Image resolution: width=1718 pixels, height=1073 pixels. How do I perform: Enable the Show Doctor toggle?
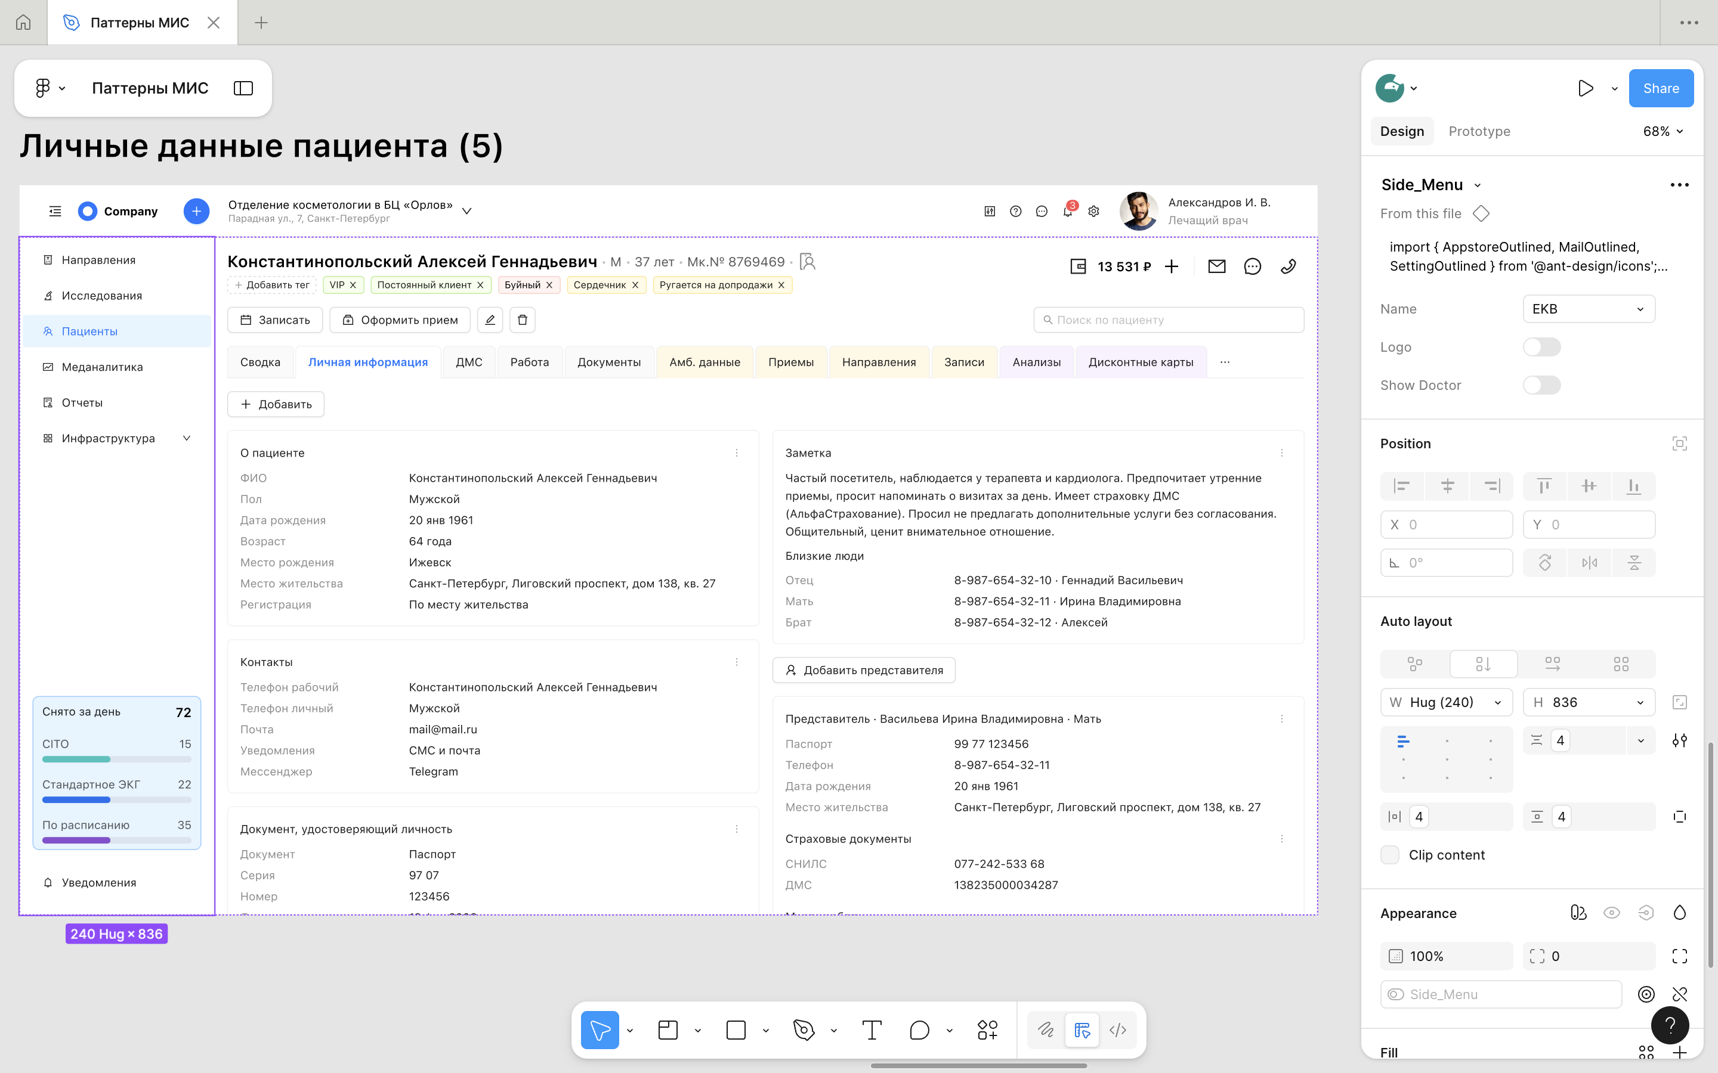coord(1541,385)
